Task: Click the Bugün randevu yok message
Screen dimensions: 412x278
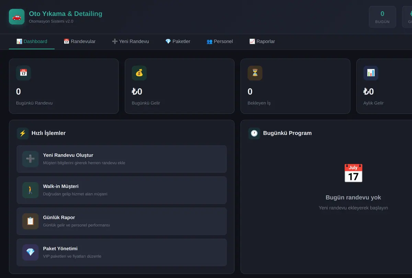Action: click(353, 197)
